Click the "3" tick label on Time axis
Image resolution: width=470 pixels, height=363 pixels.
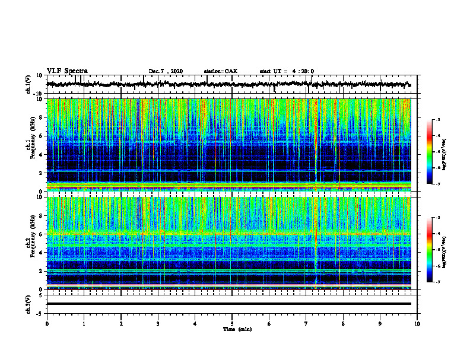click(x=158, y=324)
